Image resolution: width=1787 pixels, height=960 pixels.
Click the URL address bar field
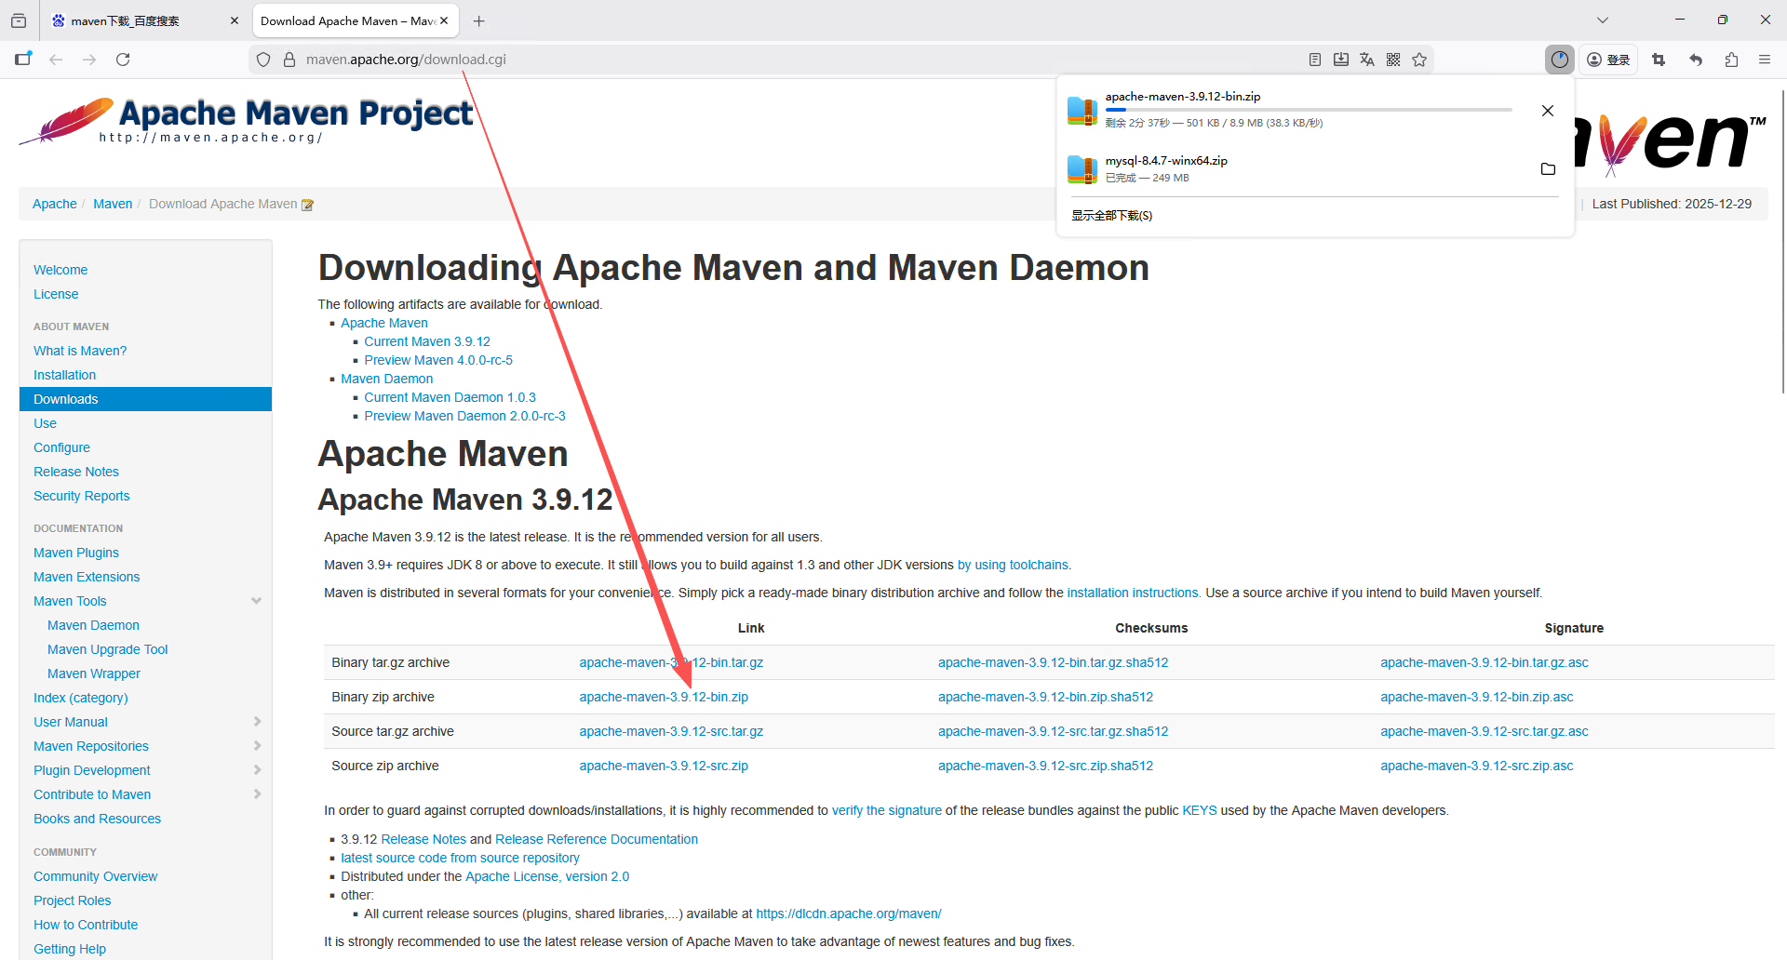745,60
